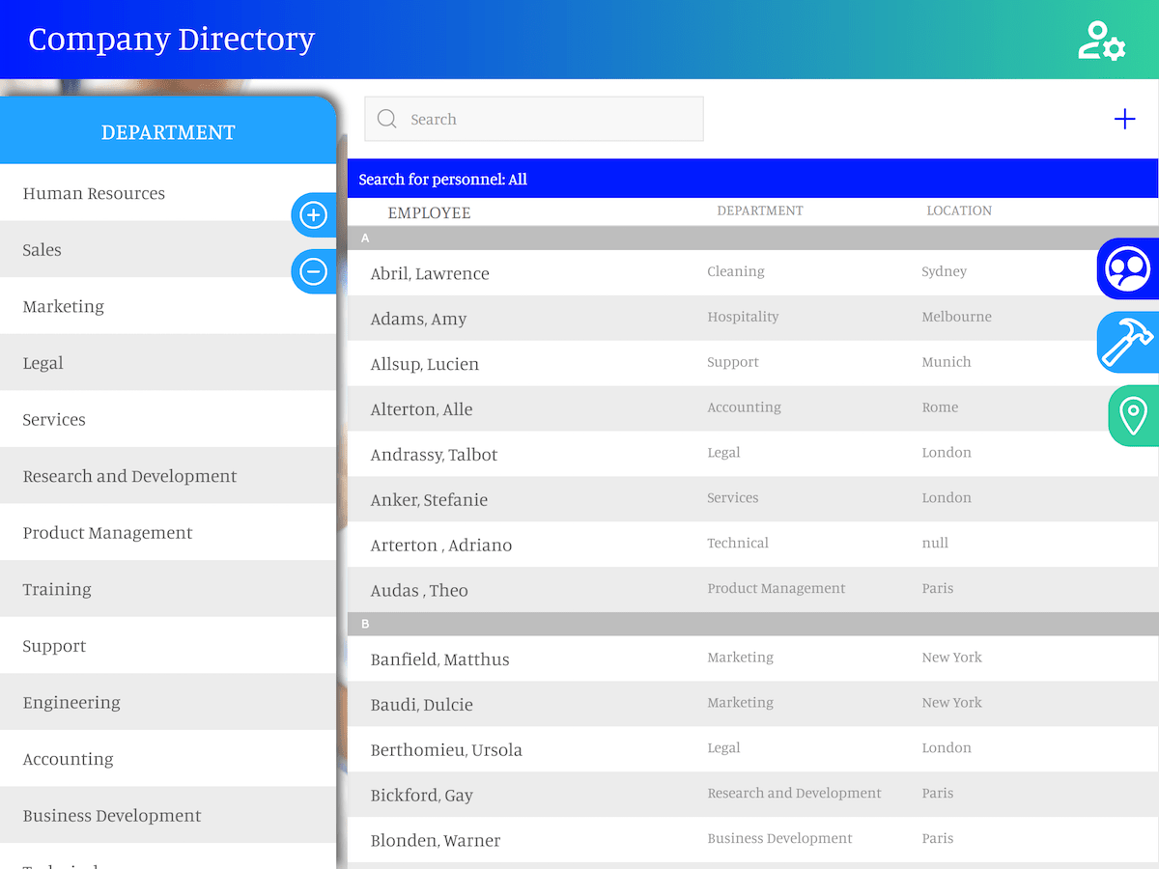Click the magnifier icon in search box
Viewport: 1159px width, 869px height.
(387, 119)
